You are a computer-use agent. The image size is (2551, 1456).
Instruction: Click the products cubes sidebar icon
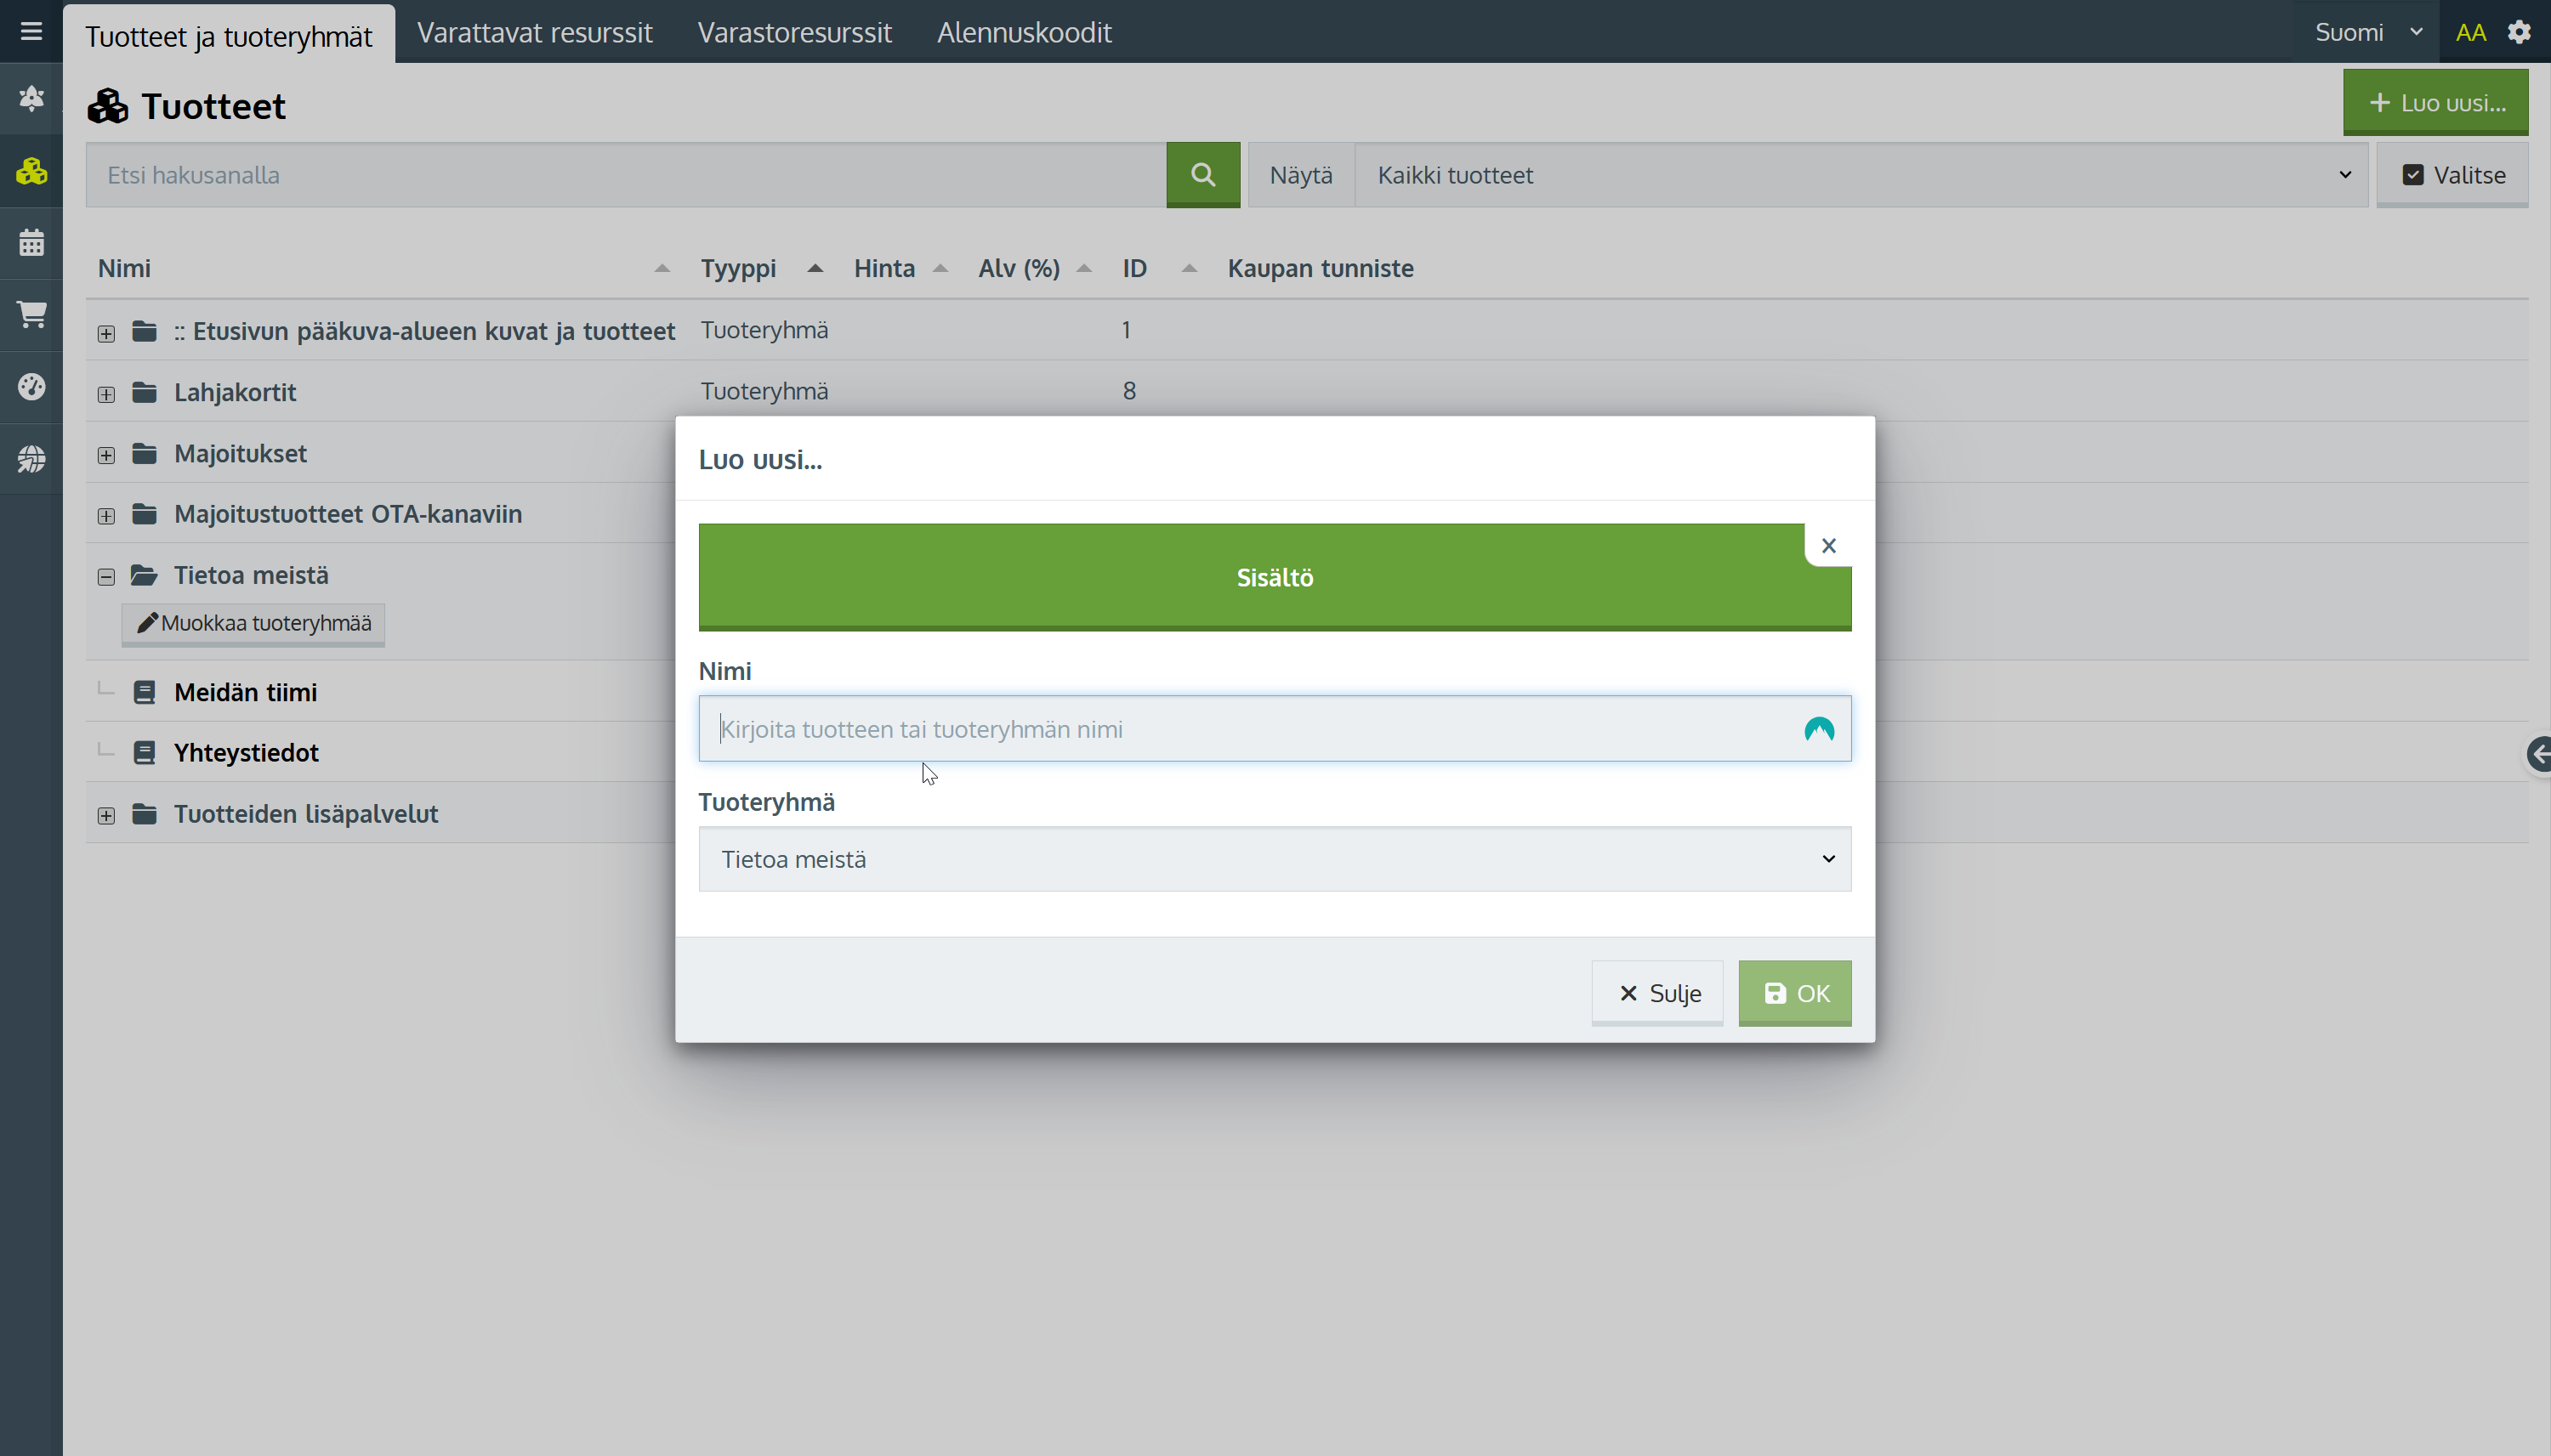(x=31, y=172)
